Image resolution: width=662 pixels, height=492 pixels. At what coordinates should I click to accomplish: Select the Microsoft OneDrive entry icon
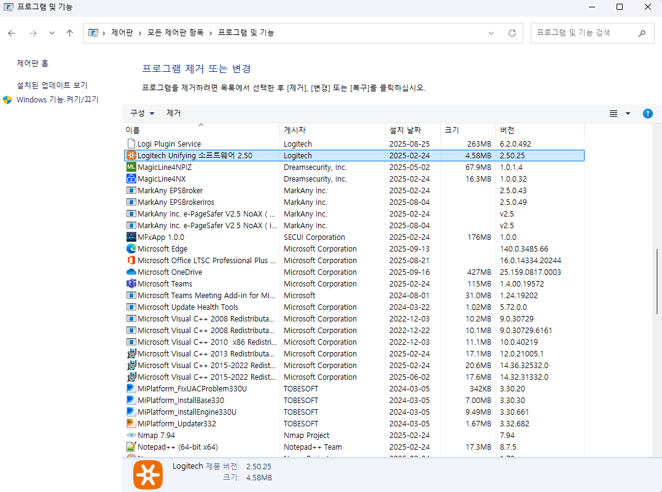click(130, 272)
